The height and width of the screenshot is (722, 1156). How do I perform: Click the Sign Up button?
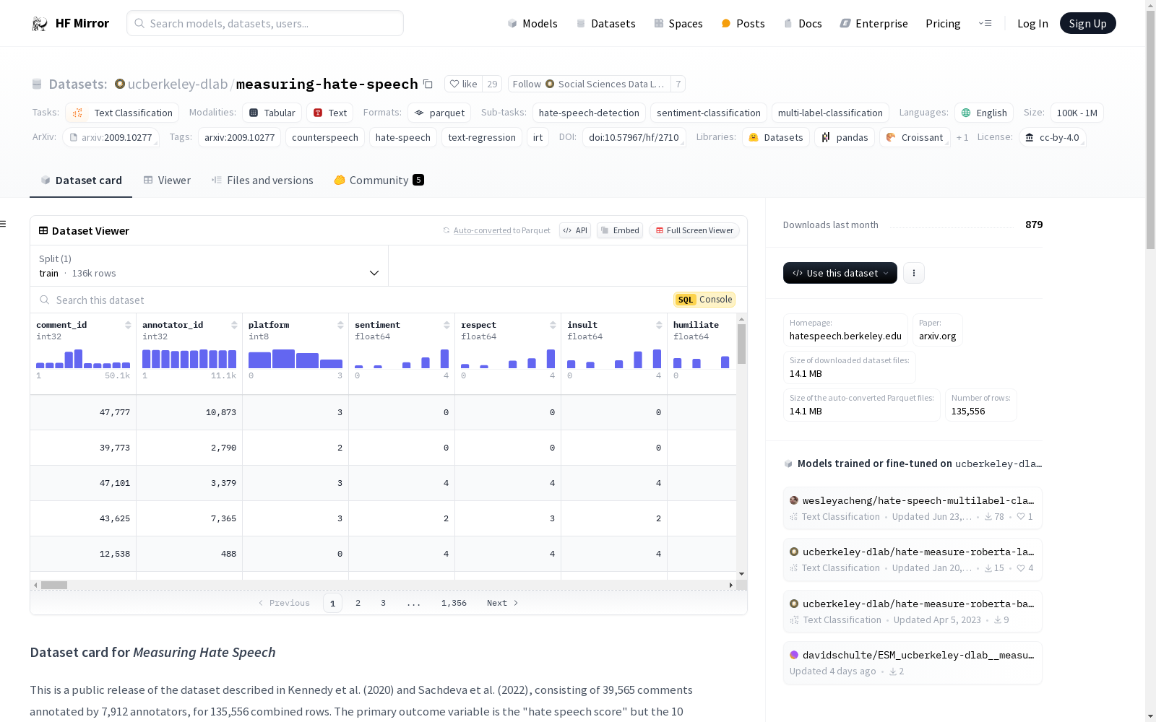1087,23
